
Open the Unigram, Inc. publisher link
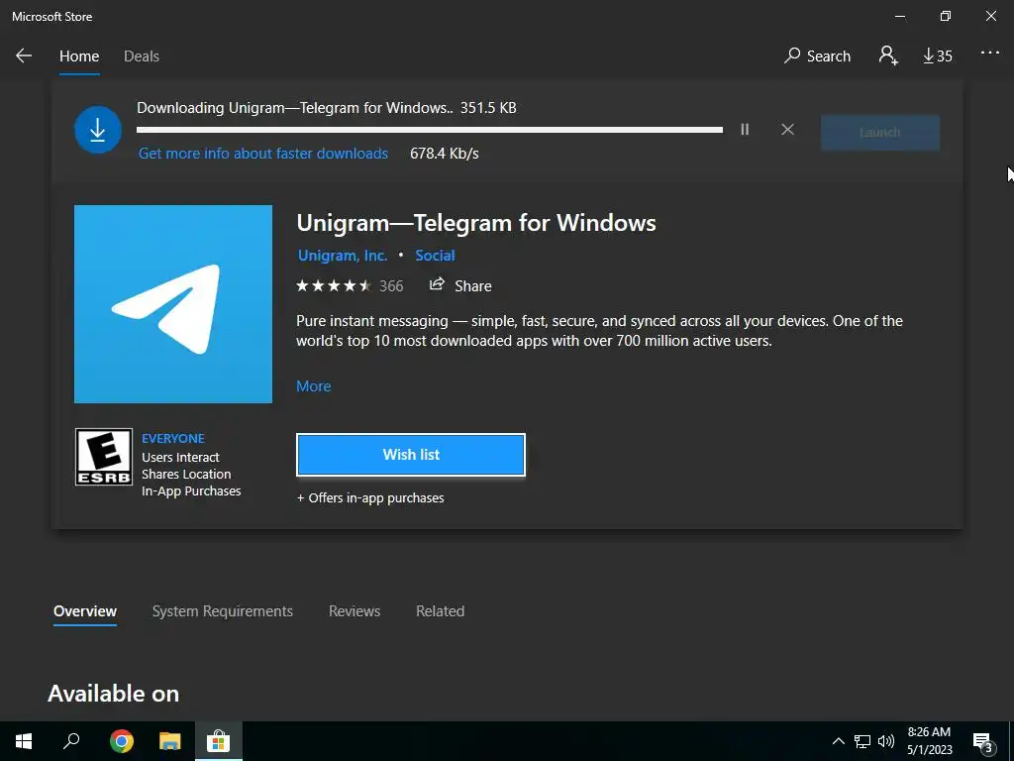342,256
